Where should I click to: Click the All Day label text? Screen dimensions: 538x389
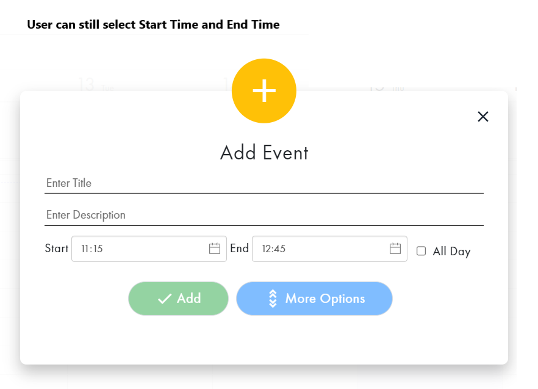[451, 252]
